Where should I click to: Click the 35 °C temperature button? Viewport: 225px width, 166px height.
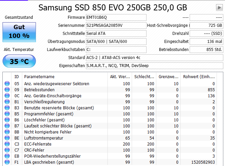pos(19,61)
